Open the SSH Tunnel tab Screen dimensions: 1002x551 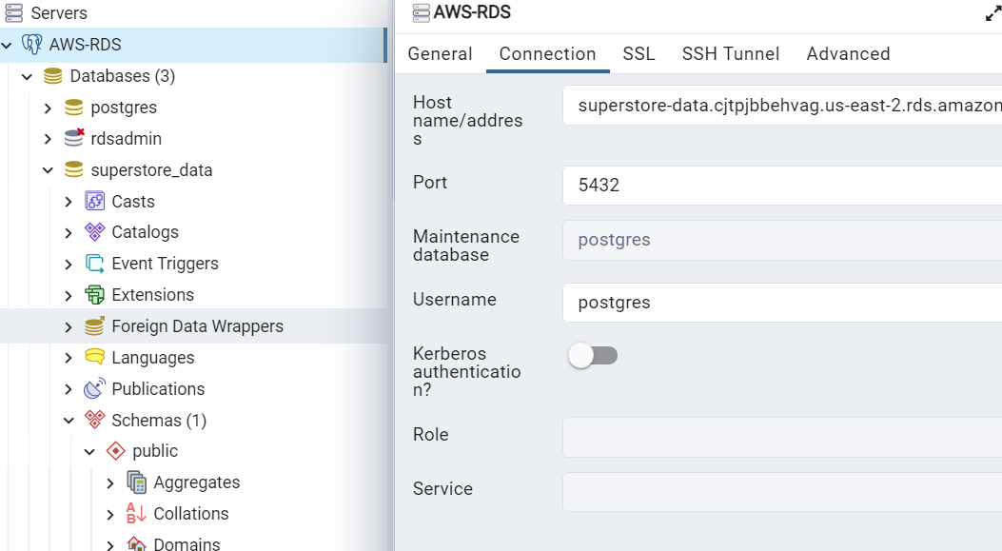730,54
